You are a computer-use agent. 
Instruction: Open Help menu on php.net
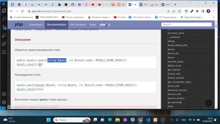coord(93,24)
